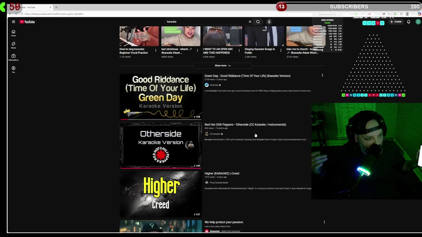This screenshot has width=422, height=237.
Task: Visit the Sing King channel
Action: (x=214, y=85)
